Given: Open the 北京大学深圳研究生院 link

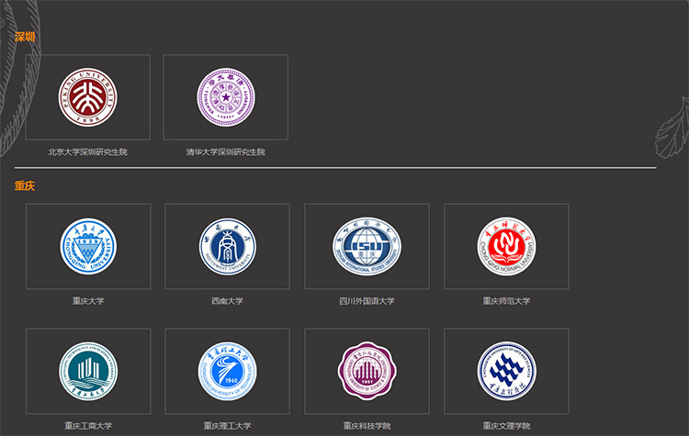Looking at the screenshot, I should (88, 152).
